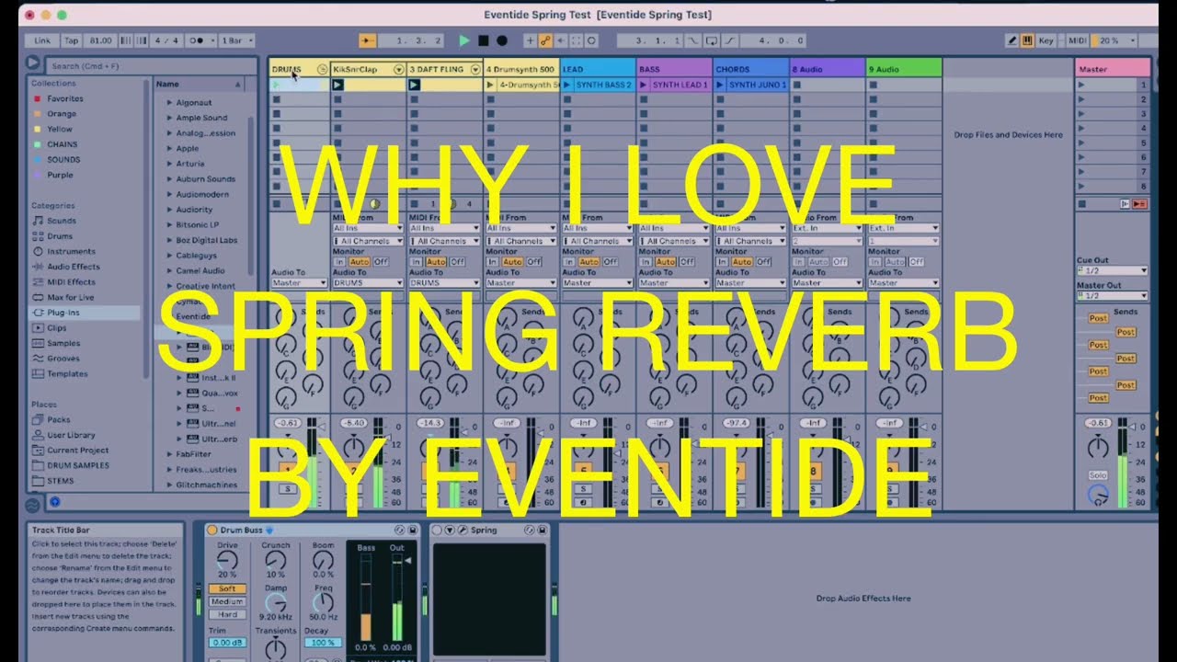1177x662 pixels.
Task: Open Instruments category in browser
Action: 71,251
